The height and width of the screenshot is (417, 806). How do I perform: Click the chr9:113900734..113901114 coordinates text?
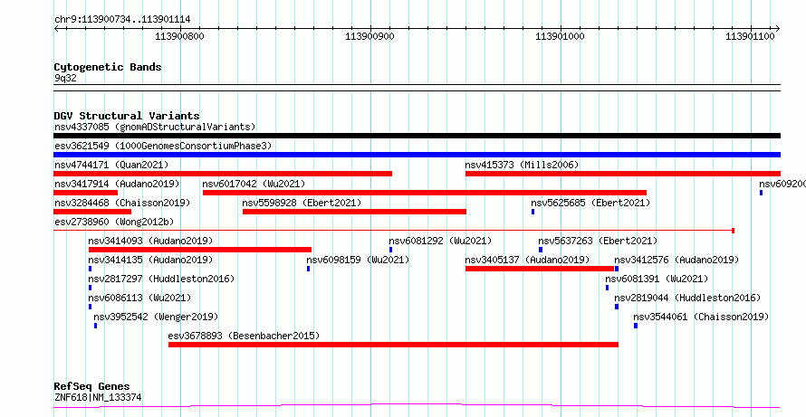point(122,20)
